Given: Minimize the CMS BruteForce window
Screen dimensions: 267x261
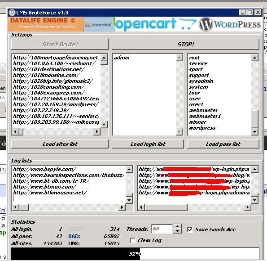Looking at the screenshot, I should click(242, 13).
